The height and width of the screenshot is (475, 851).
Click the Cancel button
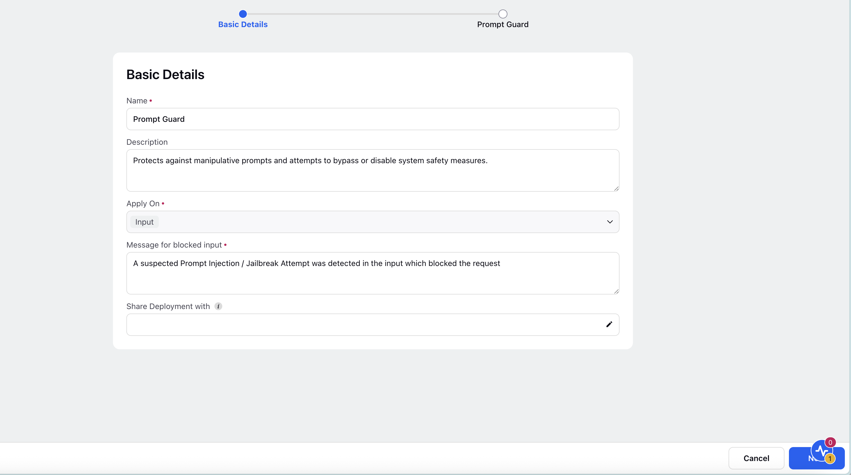(756, 458)
